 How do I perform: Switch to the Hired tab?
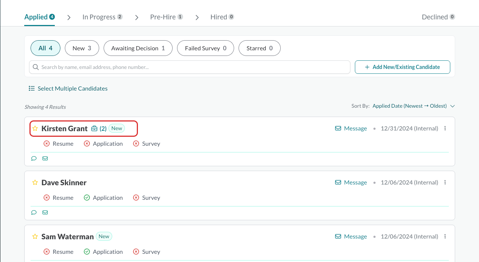pyautogui.click(x=222, y=17)
